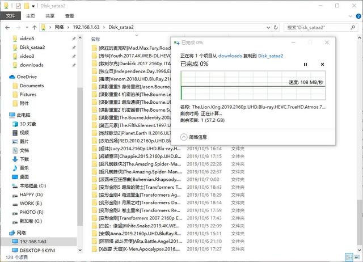
Task: Select OneDrive in the navigation pane
Action: tap(27, 77)
